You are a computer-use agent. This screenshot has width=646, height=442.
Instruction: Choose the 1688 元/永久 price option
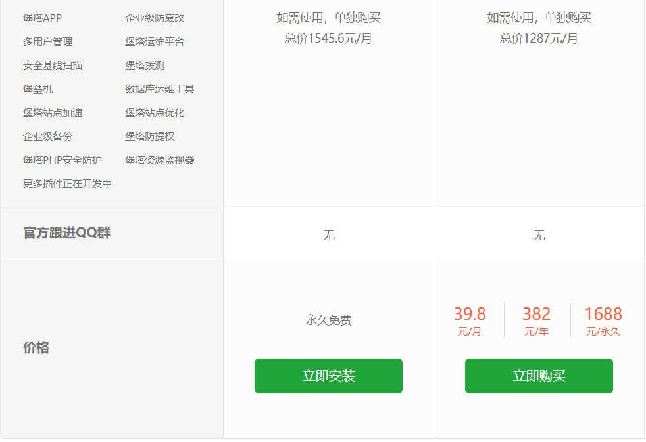(x=603, y=320)
